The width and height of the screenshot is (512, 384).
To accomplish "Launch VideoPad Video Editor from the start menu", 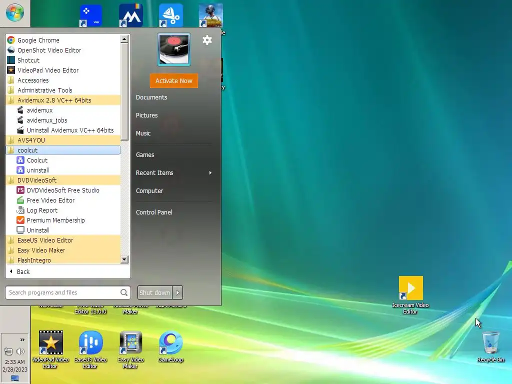I will 63,70.
